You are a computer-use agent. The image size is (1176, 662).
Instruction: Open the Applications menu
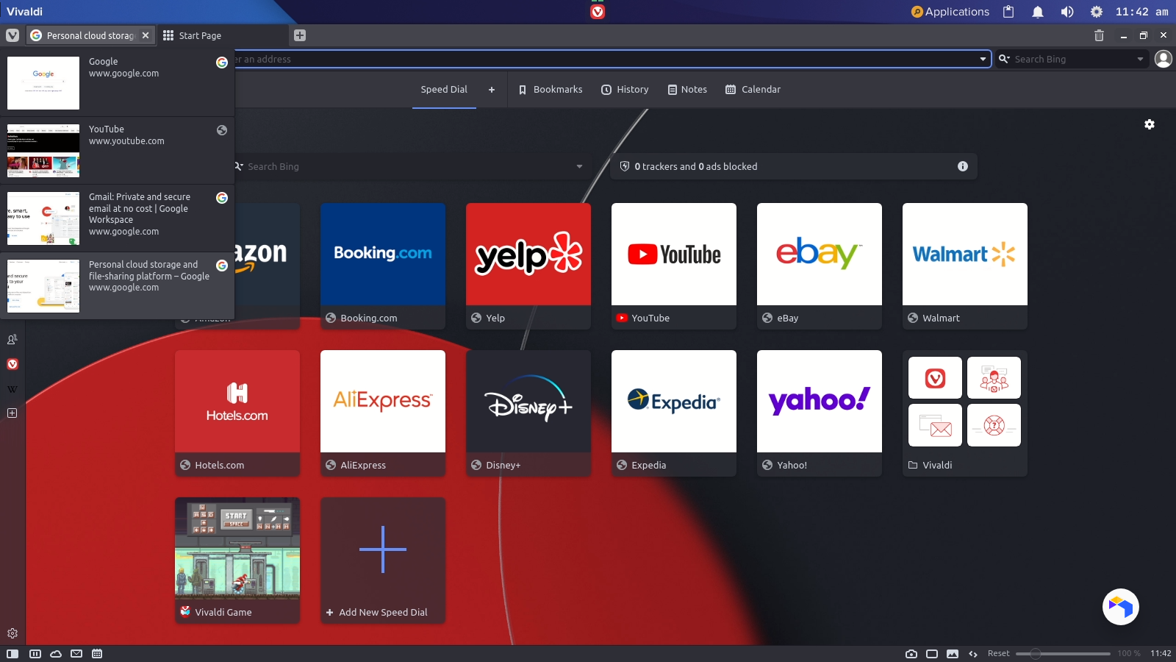(950, 12)
